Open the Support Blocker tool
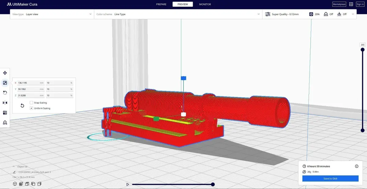Screen dimensions: 367x189 5,123
